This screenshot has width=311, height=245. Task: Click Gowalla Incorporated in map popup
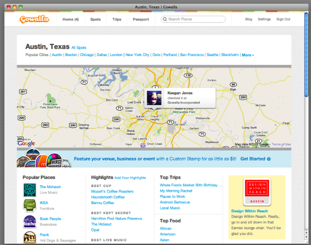coord(184,103)
